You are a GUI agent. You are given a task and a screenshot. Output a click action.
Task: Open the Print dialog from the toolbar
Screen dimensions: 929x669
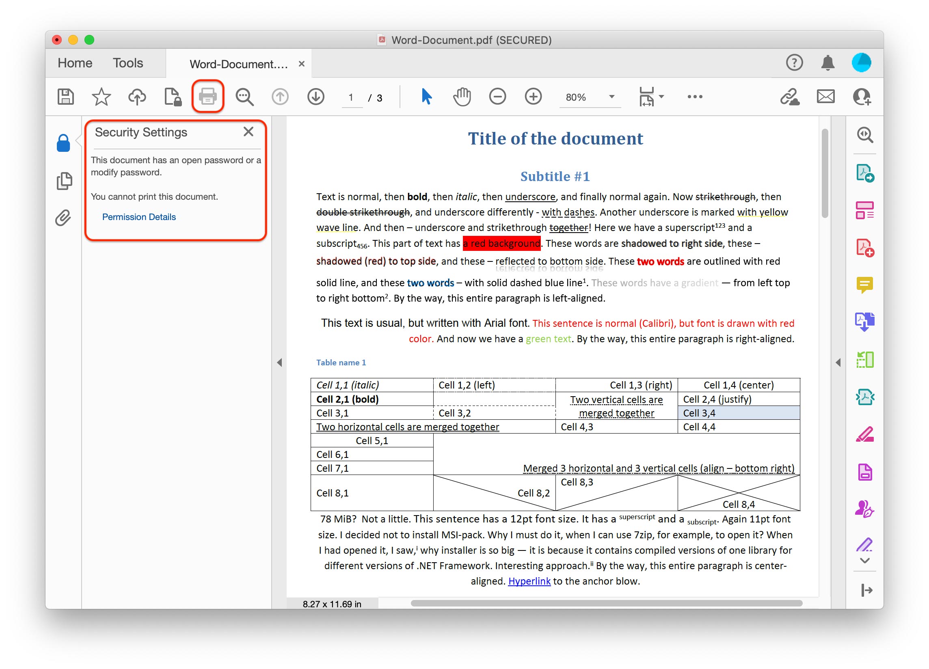207,97
